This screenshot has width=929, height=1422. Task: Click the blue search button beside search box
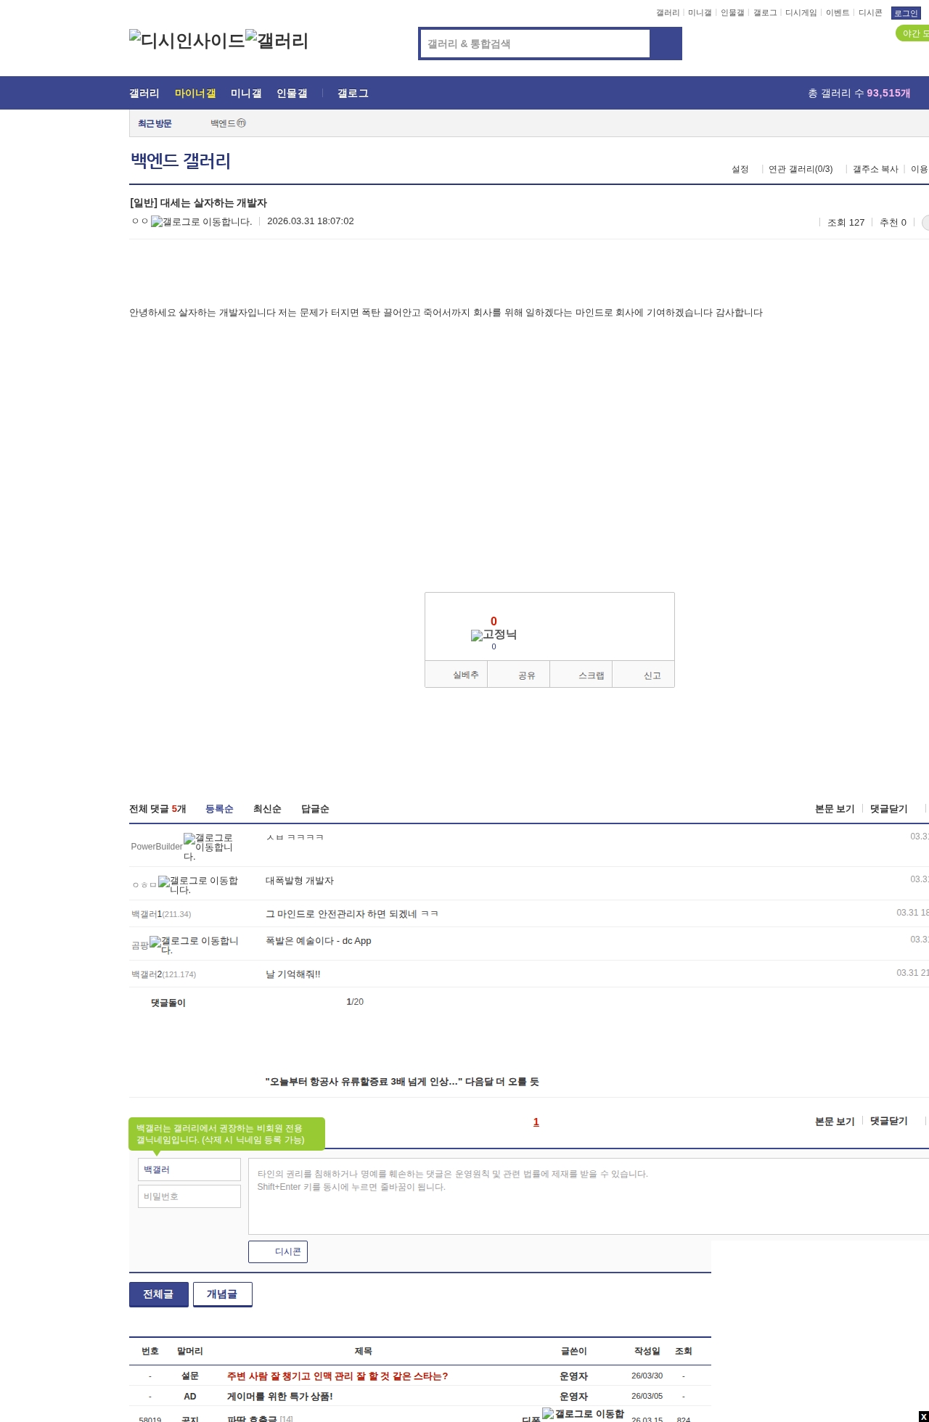click(x=666, y=44)
